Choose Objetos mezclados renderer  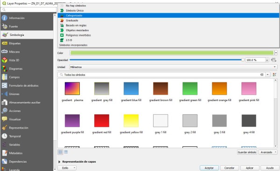tap(168, 30)
